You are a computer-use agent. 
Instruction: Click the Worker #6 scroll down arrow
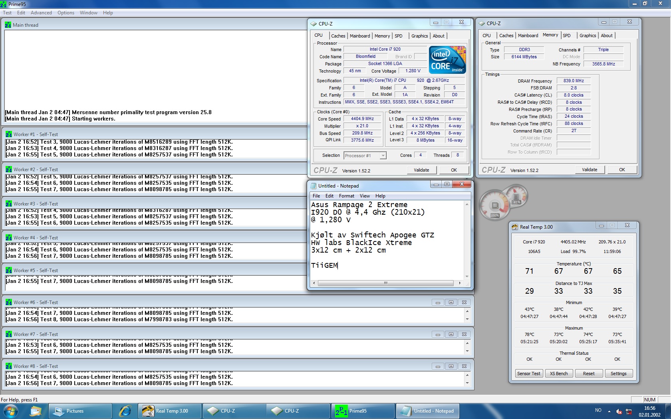467,319
